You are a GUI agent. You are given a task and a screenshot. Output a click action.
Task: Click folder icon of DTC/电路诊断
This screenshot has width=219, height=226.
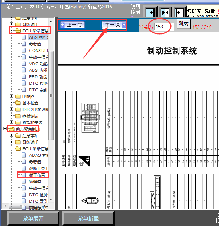[x=18, y=109]
